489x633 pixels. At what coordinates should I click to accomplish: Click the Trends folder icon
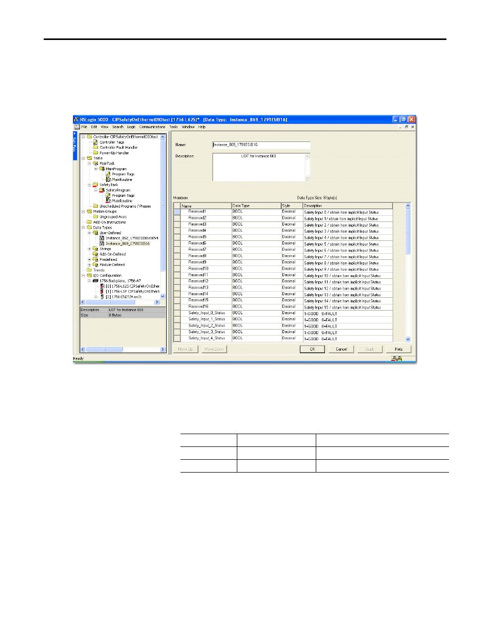point(89,270)
